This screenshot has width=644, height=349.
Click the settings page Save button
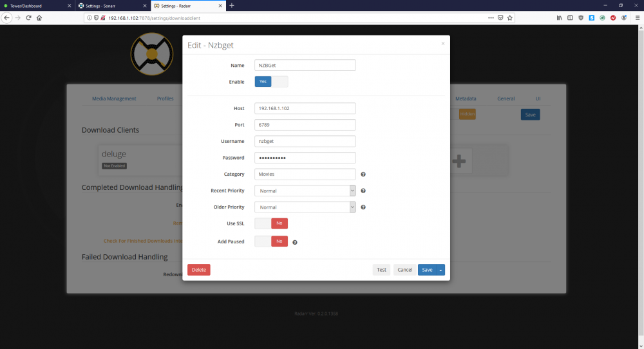tap(530, 115)
